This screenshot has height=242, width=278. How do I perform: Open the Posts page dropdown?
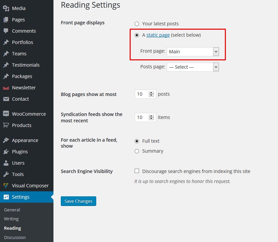click(x=193, y=67)
